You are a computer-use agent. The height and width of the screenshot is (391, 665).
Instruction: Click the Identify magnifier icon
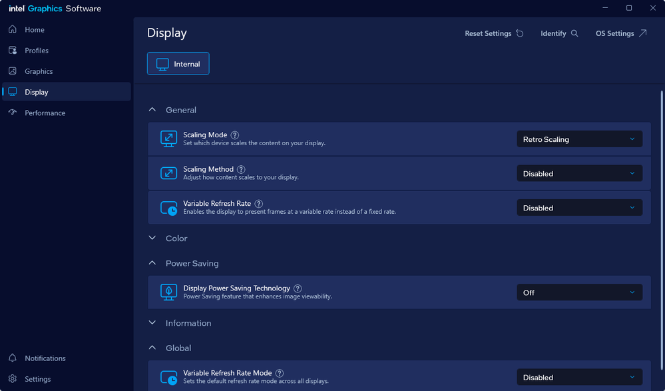point(574,33)
